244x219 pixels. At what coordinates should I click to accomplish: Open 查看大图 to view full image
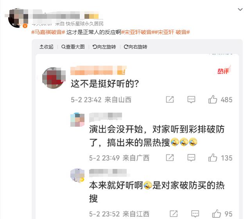coord(73,47)
